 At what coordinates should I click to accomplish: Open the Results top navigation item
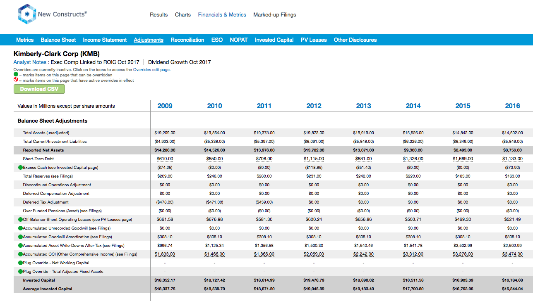point(159,15)
